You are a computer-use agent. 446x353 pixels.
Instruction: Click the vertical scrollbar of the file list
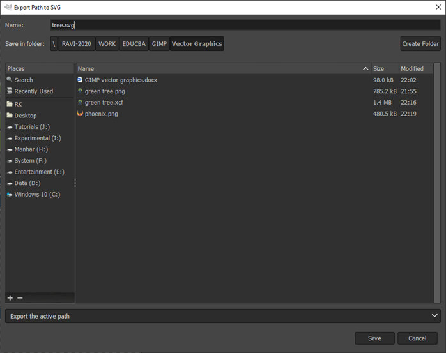pos(437,183)
